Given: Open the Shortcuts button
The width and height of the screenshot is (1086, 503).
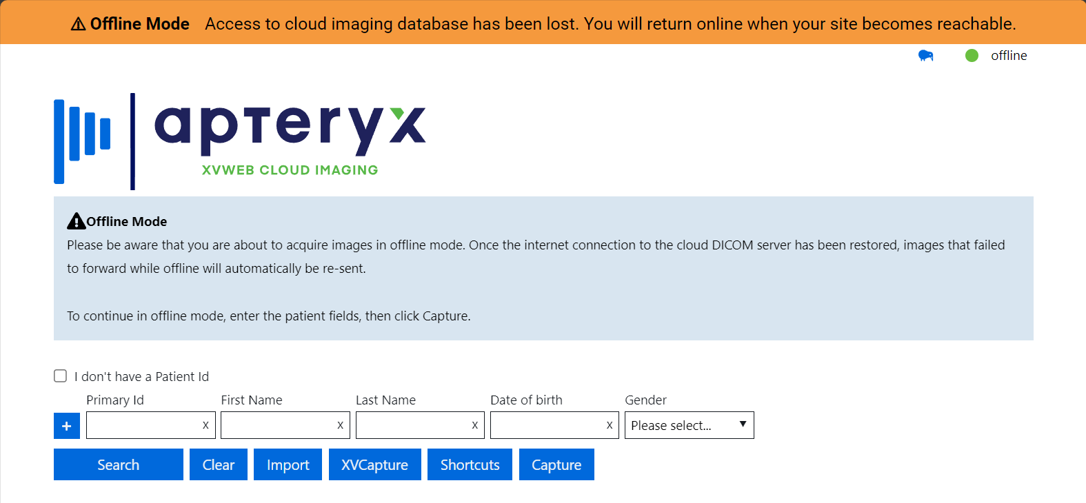Looking at the screenshot, I should tap(470, 464).
